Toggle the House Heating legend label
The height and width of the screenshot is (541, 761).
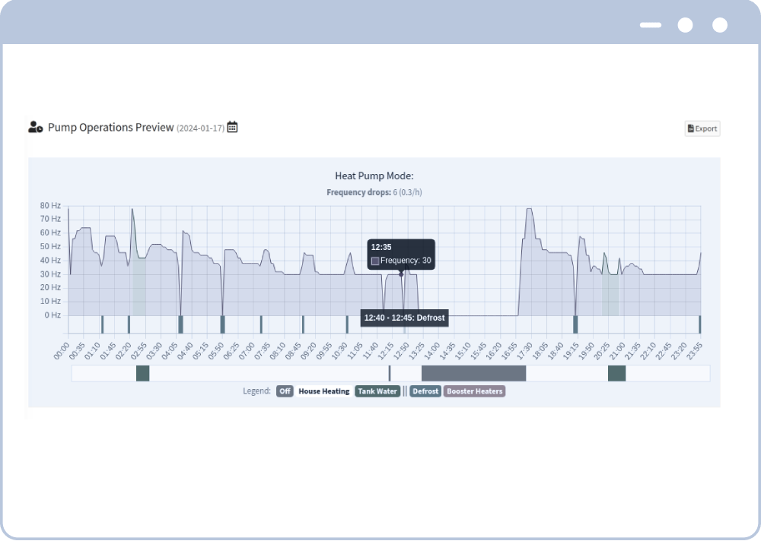(x=323, y=391)
